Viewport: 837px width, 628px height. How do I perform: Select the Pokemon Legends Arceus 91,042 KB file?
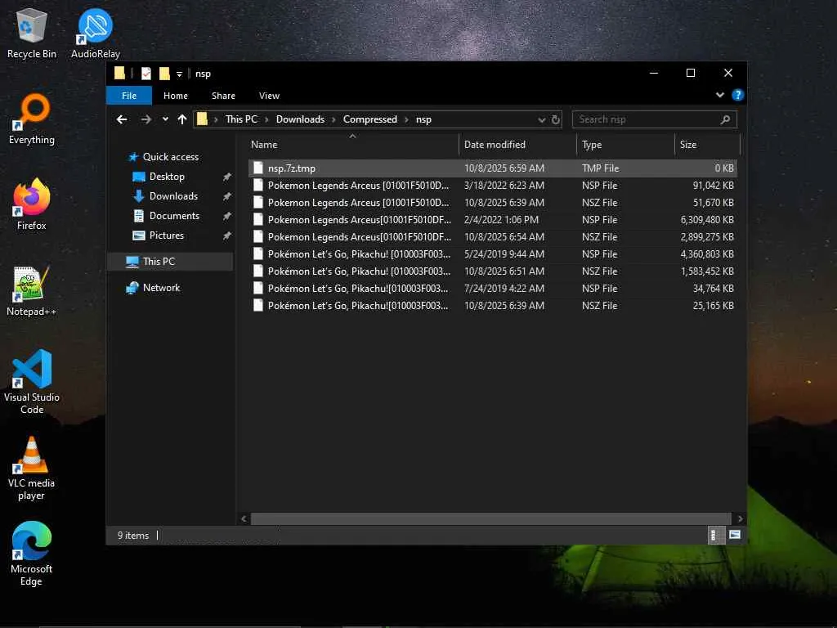click(x=493, y=186)
